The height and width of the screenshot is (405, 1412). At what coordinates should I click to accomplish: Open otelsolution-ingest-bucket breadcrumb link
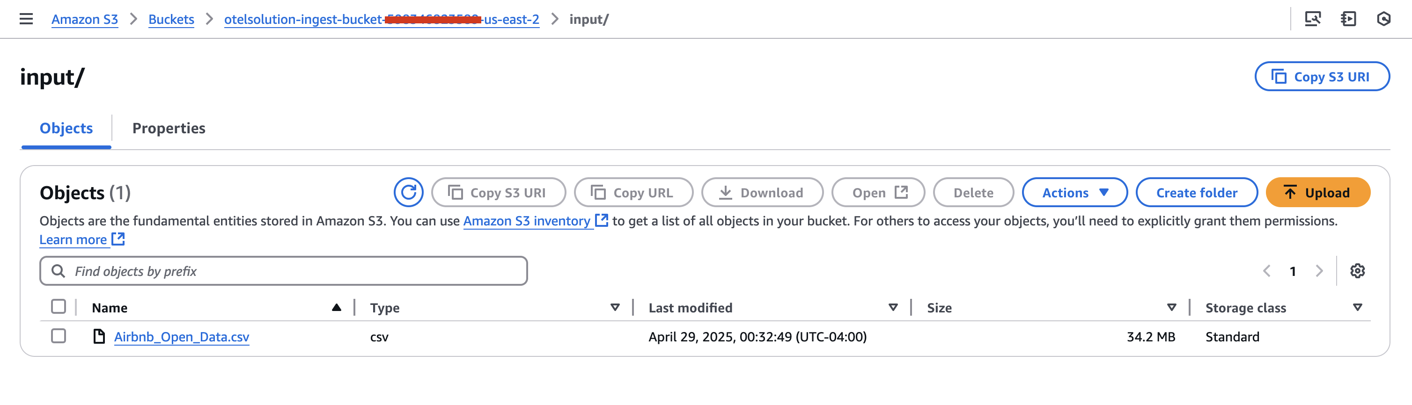(382, 19)
